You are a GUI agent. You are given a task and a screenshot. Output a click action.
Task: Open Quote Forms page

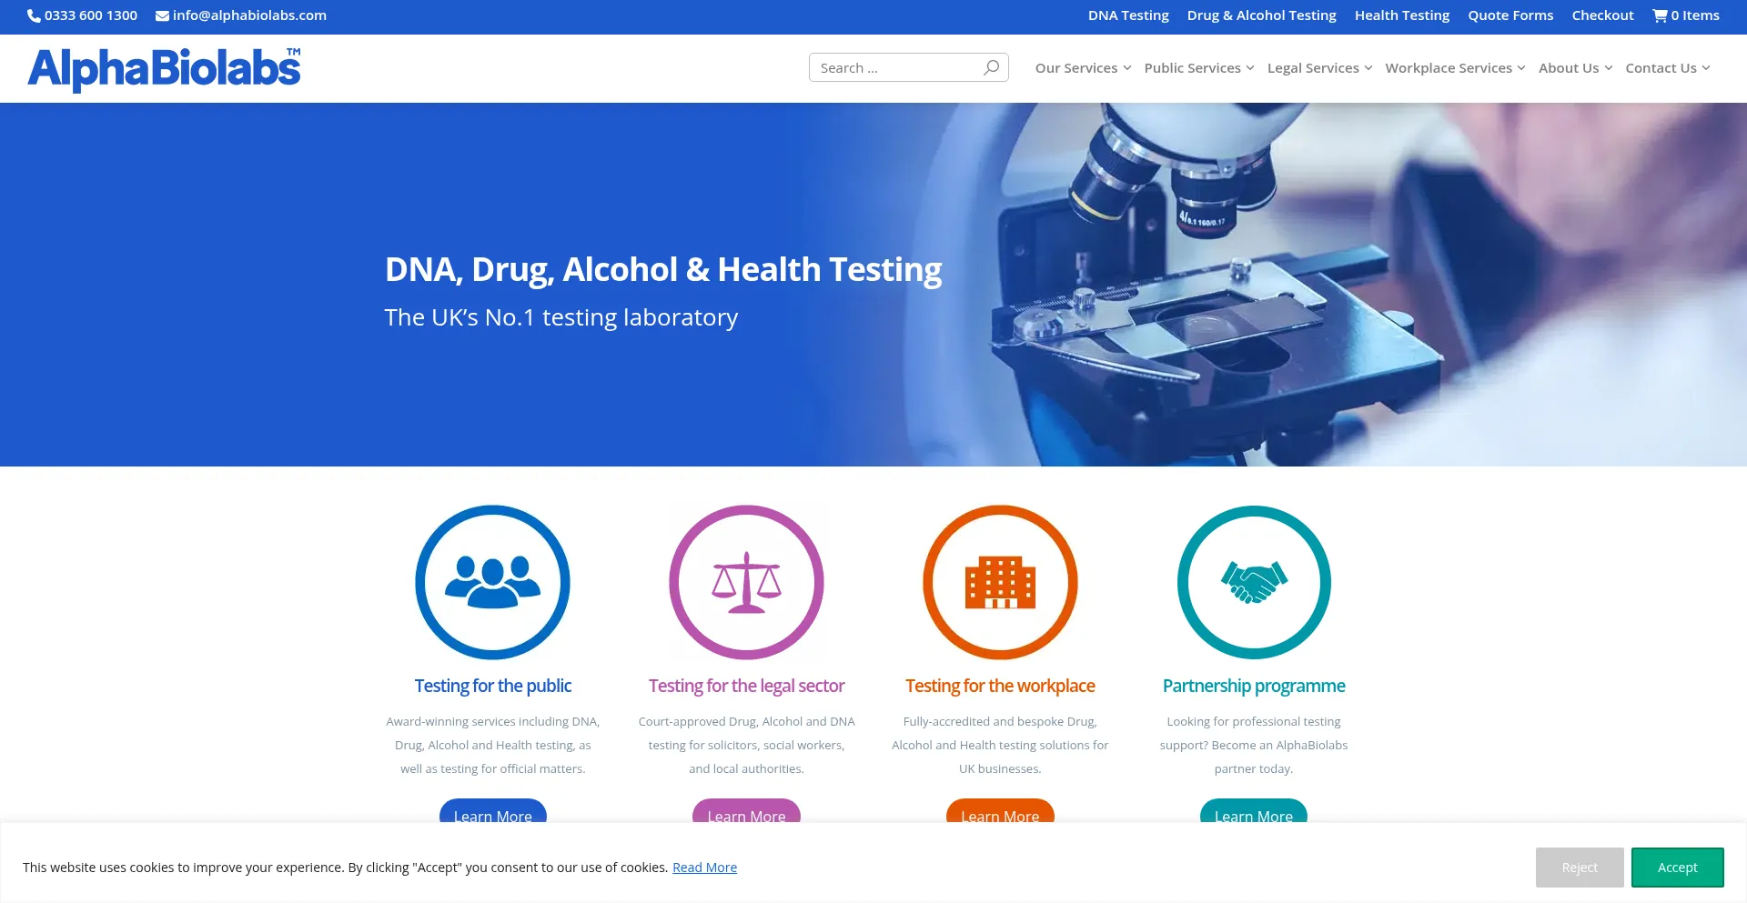tap(1510, 15)
